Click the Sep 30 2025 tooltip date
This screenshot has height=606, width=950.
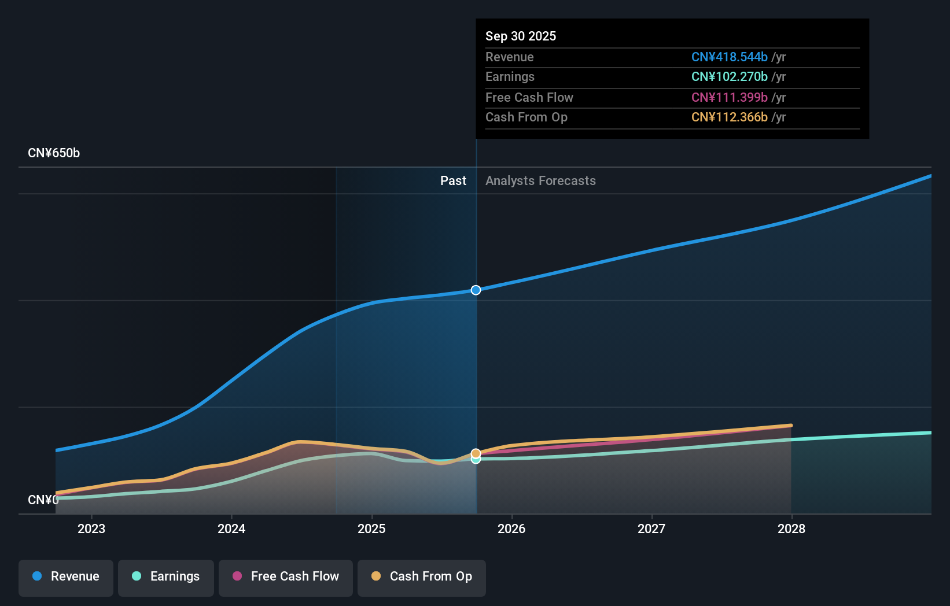521,36
